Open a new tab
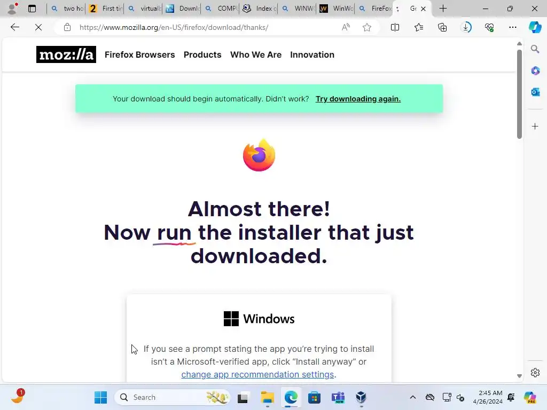547x410 pixels. (x=443, y=9)
